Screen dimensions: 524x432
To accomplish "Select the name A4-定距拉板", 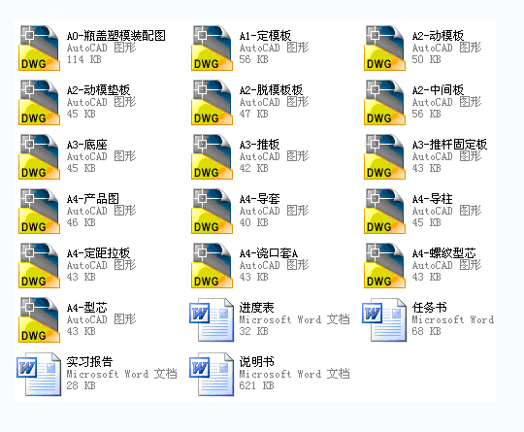I will [98, 253].
